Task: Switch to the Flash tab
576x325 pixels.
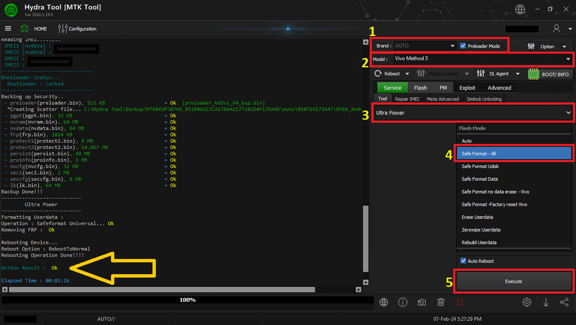Action: click(421, 88)
